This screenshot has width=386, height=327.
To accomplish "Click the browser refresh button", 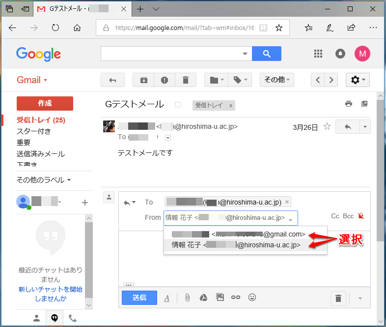I will (55, 28).
